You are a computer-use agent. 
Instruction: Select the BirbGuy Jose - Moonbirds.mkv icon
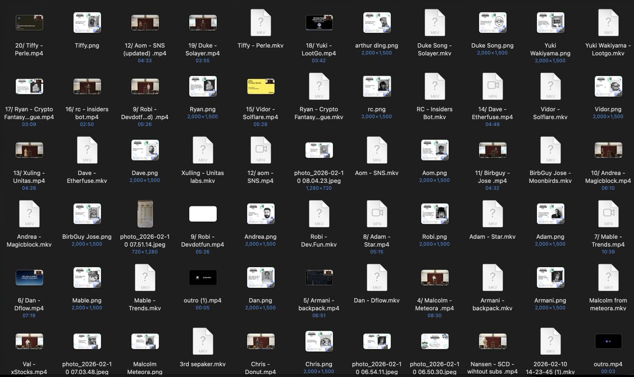(x=551, y=150)
